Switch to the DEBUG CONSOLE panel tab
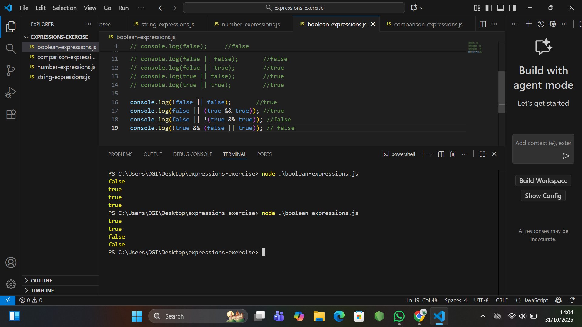582x327 pixels. (x=192, y=154)
